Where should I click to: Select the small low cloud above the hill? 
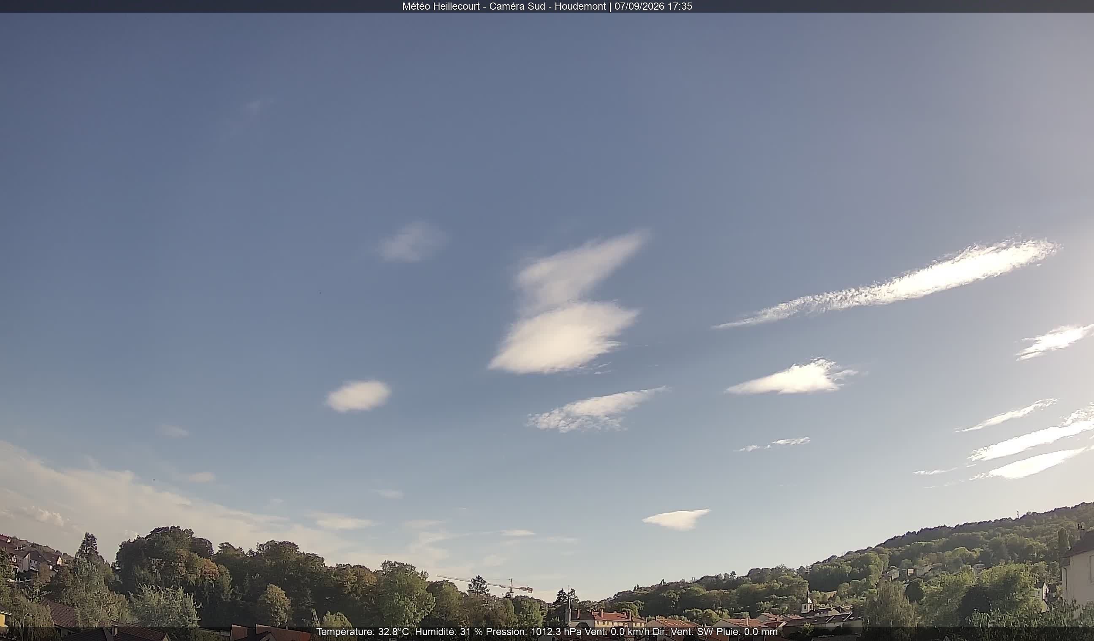676,519
